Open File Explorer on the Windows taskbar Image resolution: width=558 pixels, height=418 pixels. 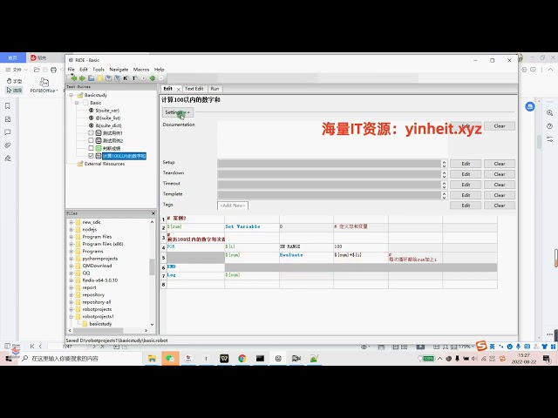[152, 358]
